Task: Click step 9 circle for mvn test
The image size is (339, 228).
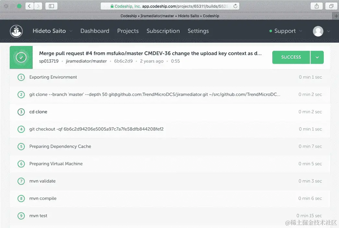Action: (21, 216)
